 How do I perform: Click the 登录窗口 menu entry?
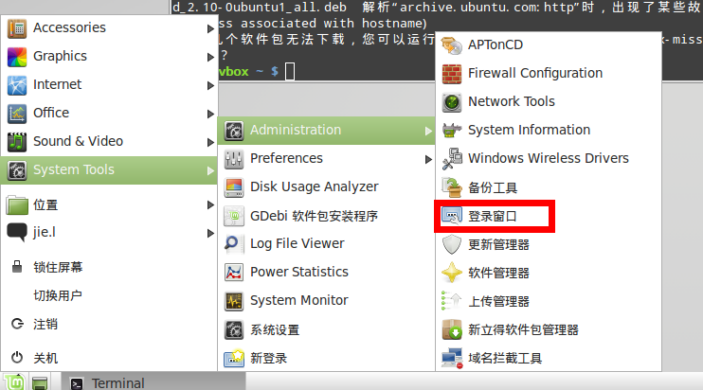pos(494,216)
